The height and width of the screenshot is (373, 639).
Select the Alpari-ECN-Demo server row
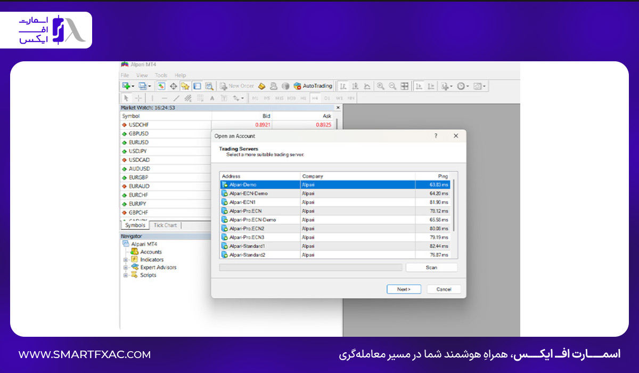coord(334,193)
